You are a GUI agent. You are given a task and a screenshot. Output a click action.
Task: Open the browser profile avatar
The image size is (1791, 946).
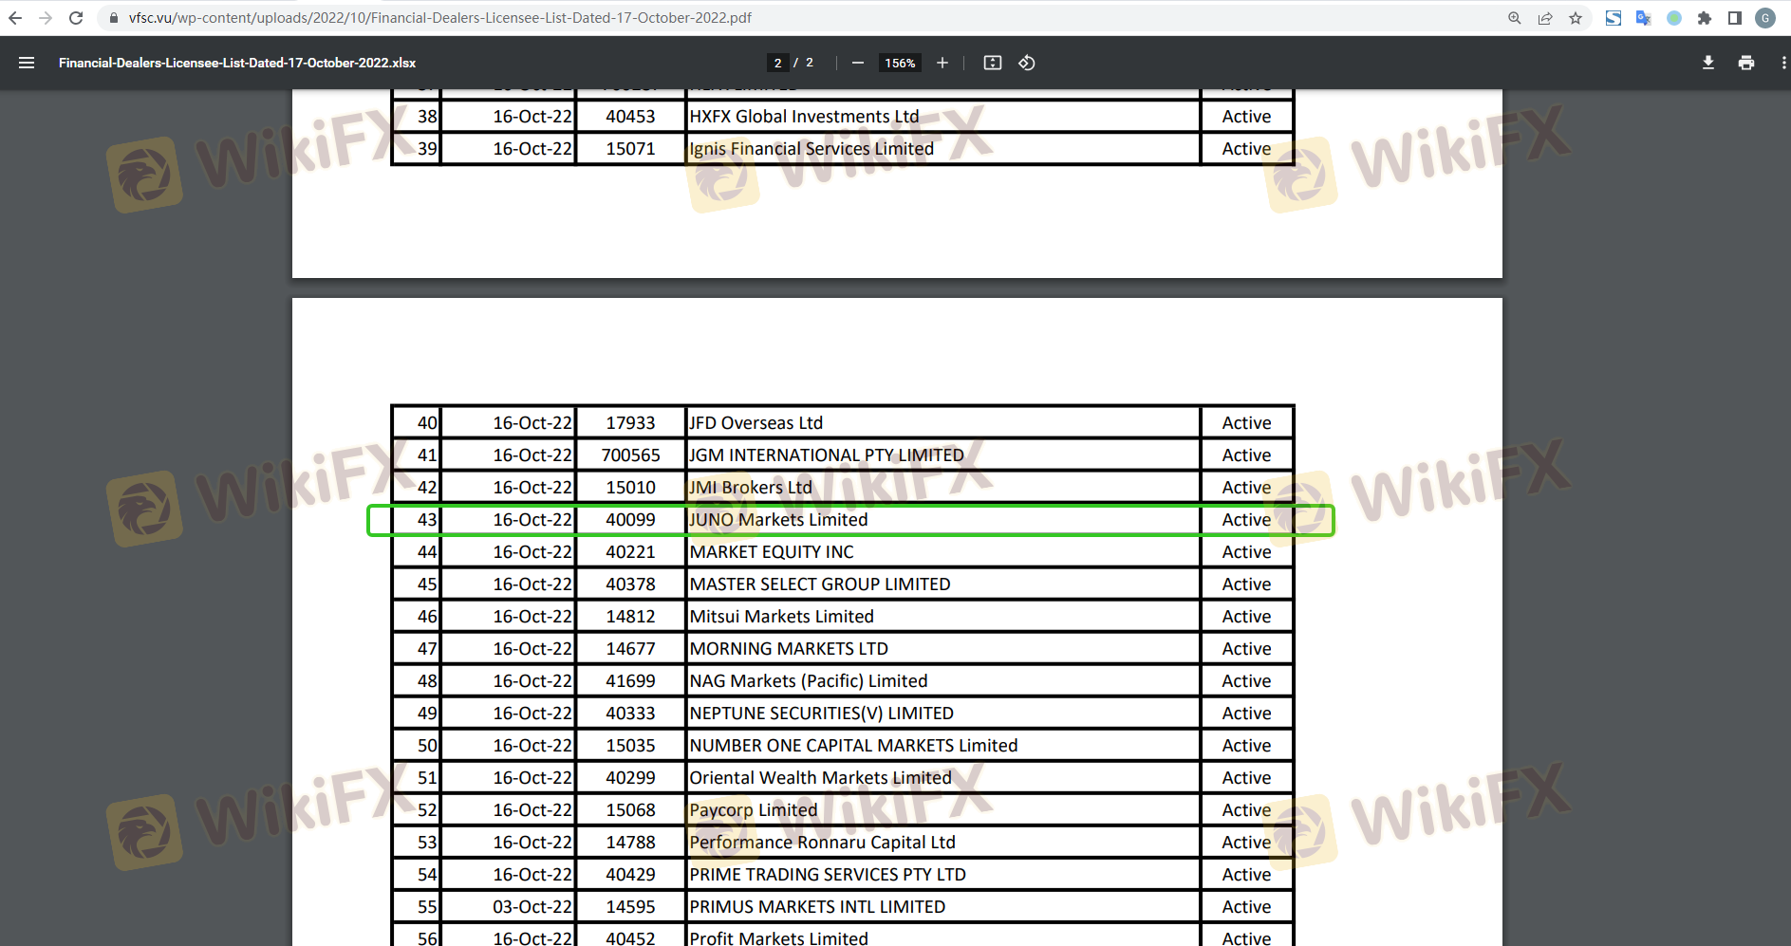click(x=1765, y=18)
